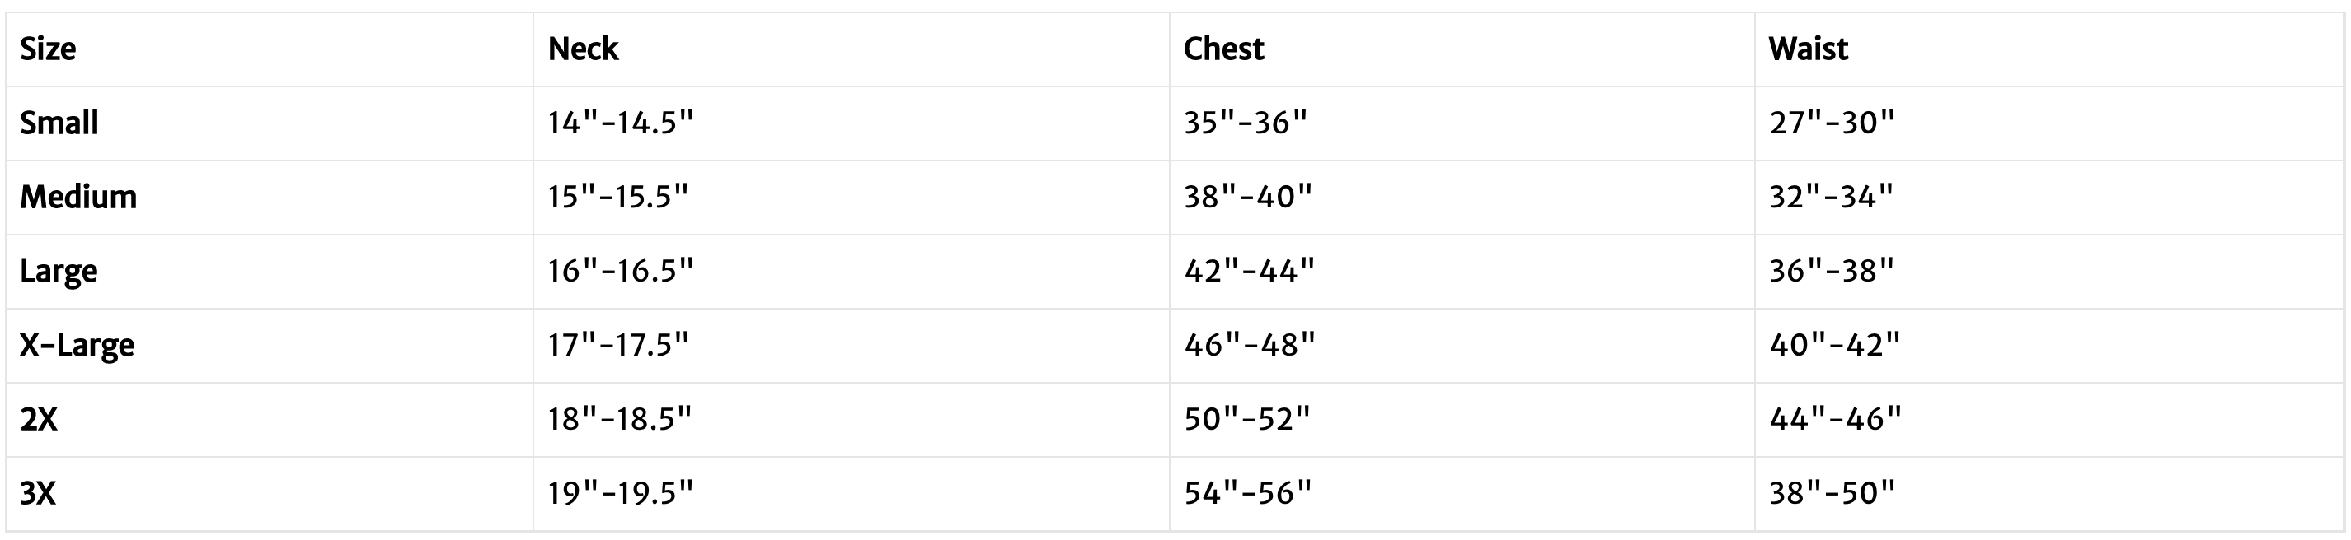The width and height of the screenshot is (2351, 540).
Task: Click the Size column header
Action: click(49, 49)
